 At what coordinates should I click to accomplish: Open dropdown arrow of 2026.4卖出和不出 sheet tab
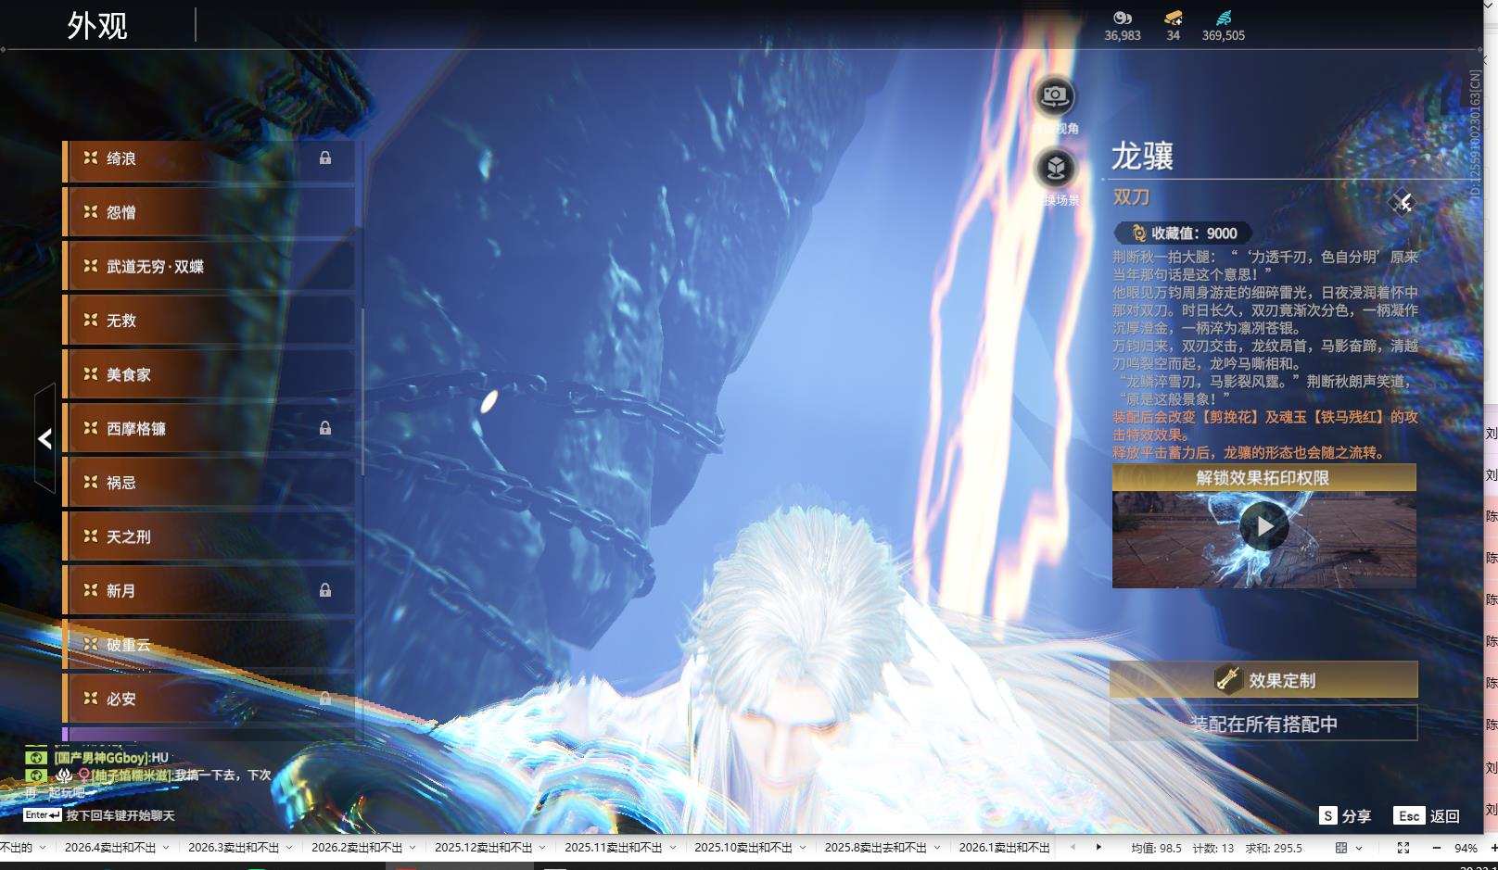[166, 848]
